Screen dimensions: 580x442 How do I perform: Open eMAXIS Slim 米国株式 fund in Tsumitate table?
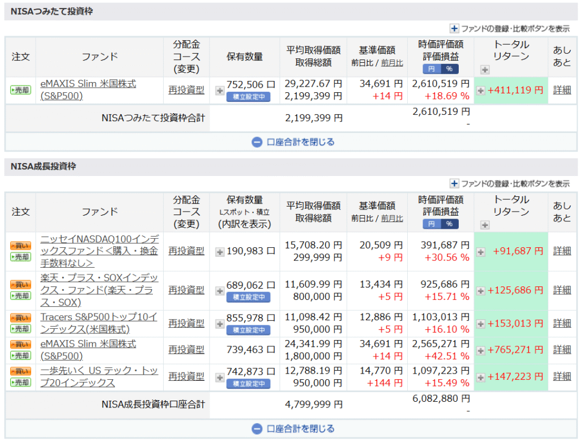click(x=88, y=90)
